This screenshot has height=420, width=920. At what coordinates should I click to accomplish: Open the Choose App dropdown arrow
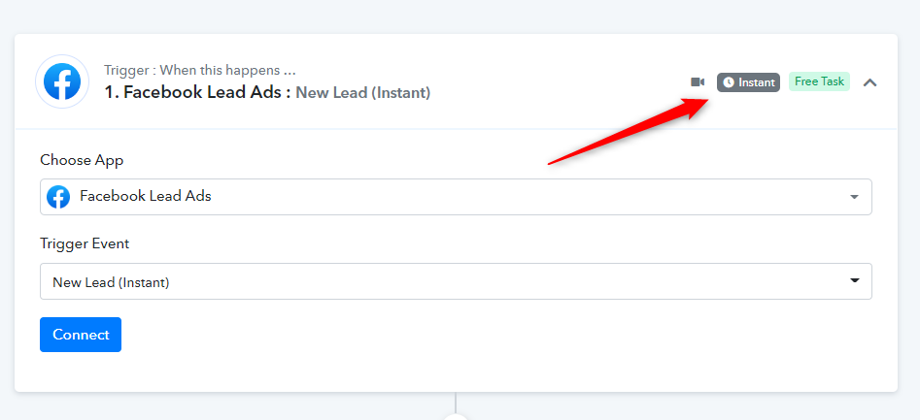pos(854,197)
